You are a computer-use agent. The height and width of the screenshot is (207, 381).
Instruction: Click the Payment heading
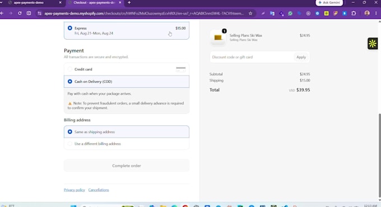pyautogui.click(x=73, y=50)
